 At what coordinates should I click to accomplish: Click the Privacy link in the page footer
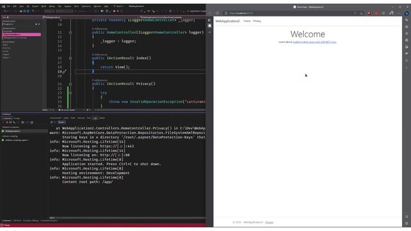coord(269,223)
